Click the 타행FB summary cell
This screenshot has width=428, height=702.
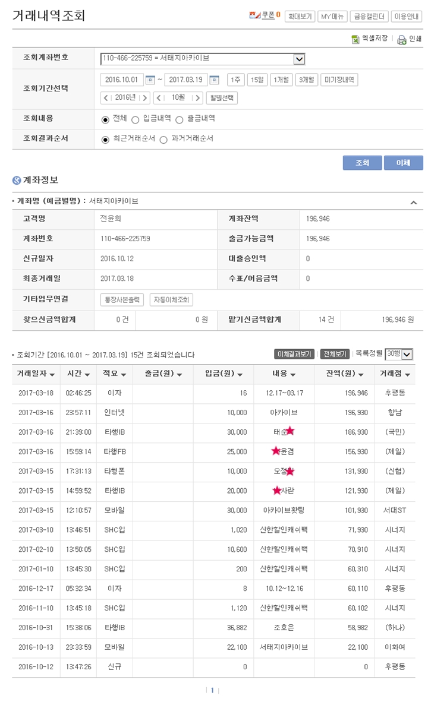coord(115,452)
